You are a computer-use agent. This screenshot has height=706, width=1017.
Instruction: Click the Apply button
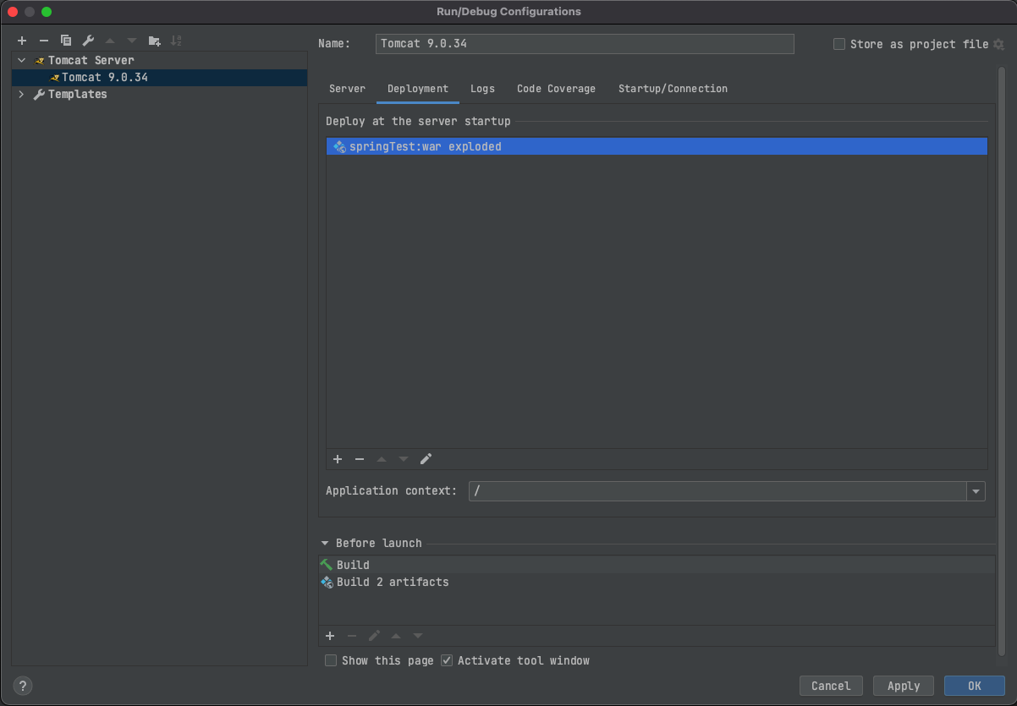[904, 686]
